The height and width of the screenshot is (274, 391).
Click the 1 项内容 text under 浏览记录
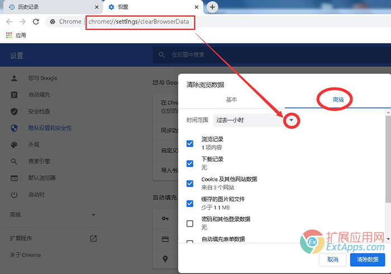212,148
